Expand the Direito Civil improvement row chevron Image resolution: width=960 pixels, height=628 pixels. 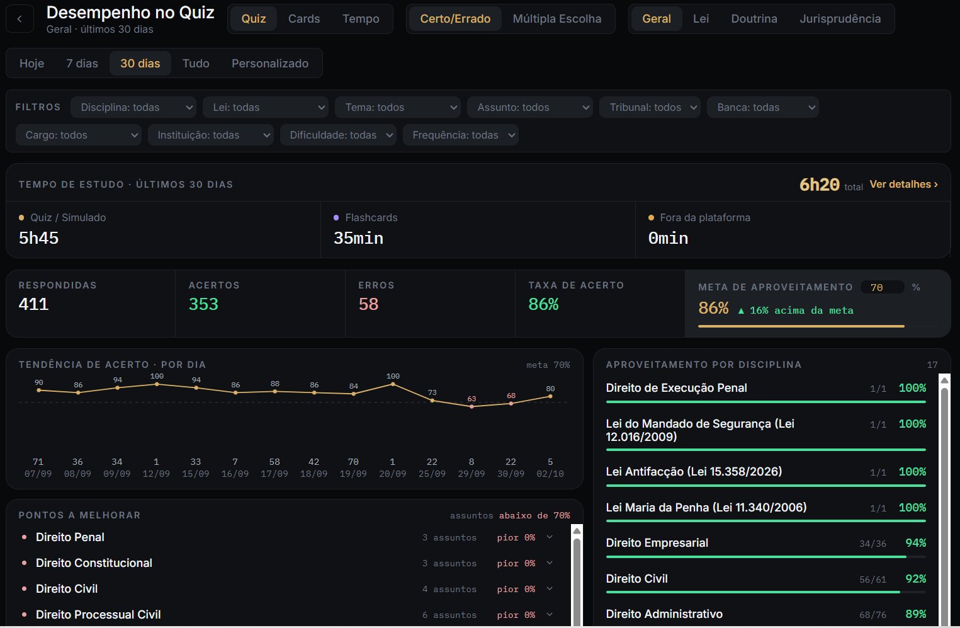(x=550, y=589)
